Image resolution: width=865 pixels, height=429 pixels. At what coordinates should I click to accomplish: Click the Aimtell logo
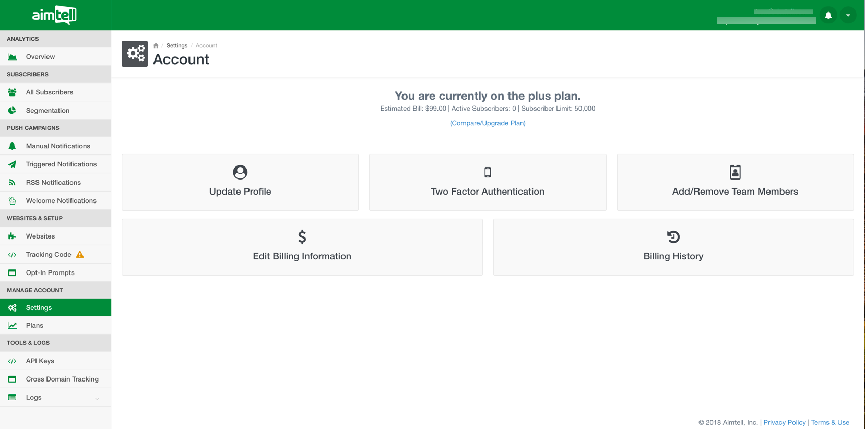click(55, 15)
